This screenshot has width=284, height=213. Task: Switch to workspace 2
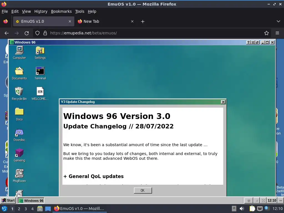(19, 209)
